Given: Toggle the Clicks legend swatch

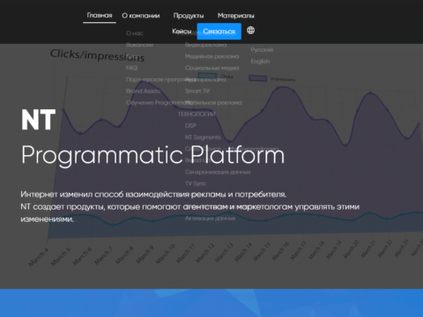Looking at the screenshot, I should pyautogui.click(x=206, y=76).
